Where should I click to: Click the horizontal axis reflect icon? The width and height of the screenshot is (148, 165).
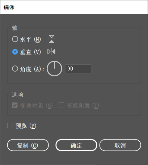tap(51, 39)
